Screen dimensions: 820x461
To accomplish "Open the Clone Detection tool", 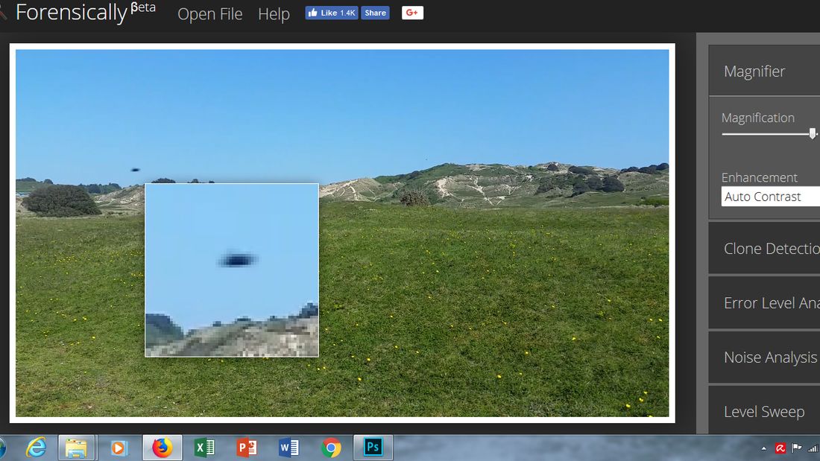I will pyautogui.click(x=764, y=248).
